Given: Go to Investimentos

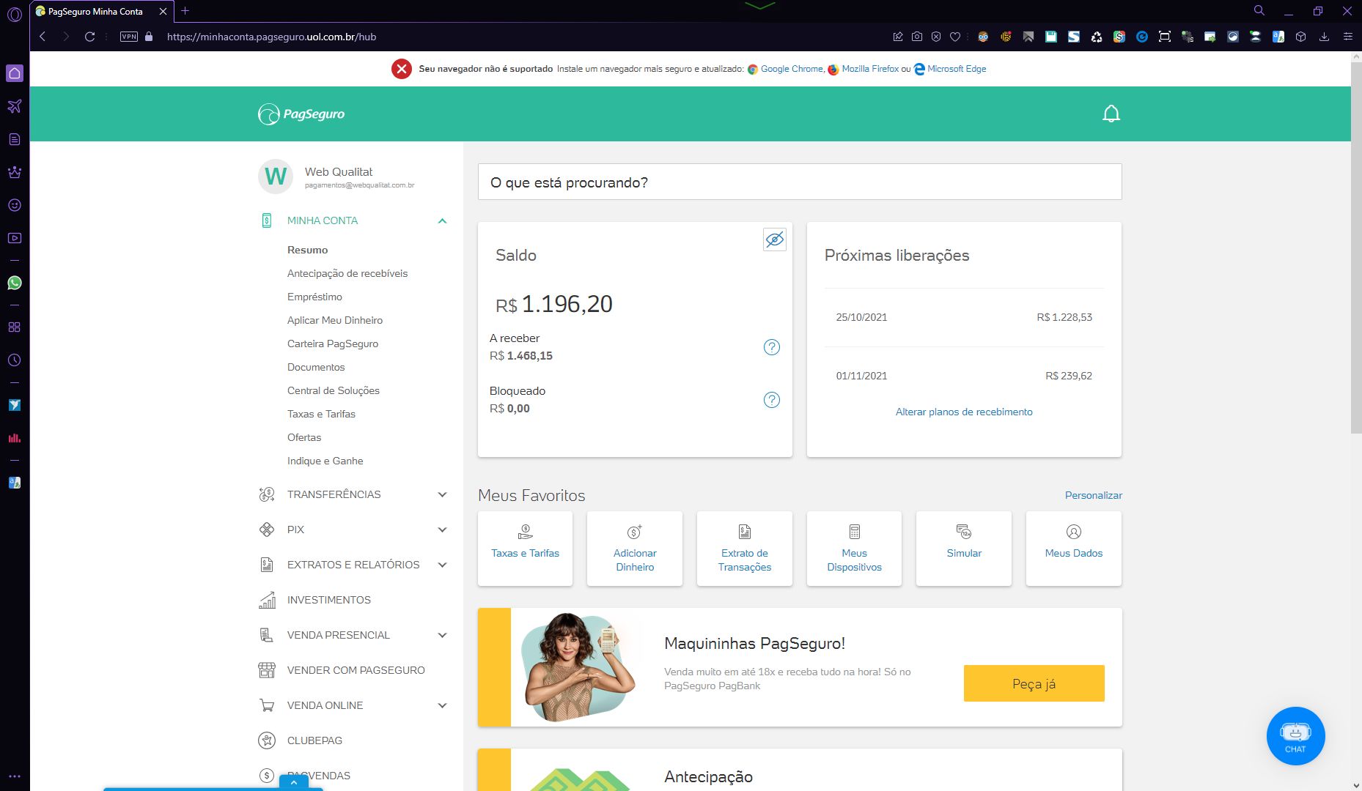Looking at the screenshot, I should (x=329, y=600).
